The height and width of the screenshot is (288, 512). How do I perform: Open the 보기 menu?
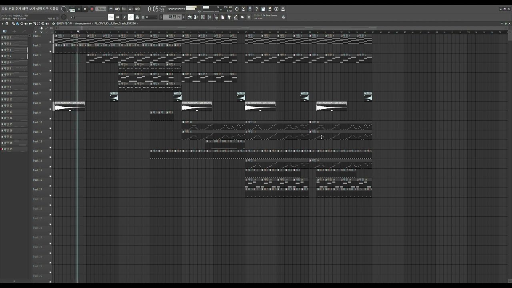click(x=32, y=9)
